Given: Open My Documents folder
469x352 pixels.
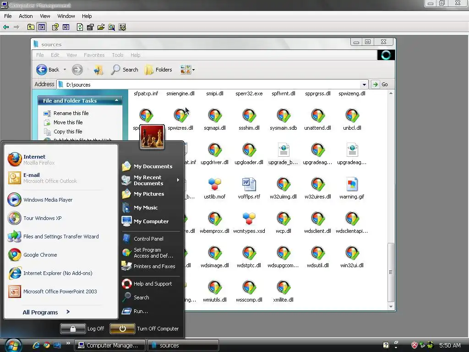Looking at the screenshot, I should click(147, 166).
